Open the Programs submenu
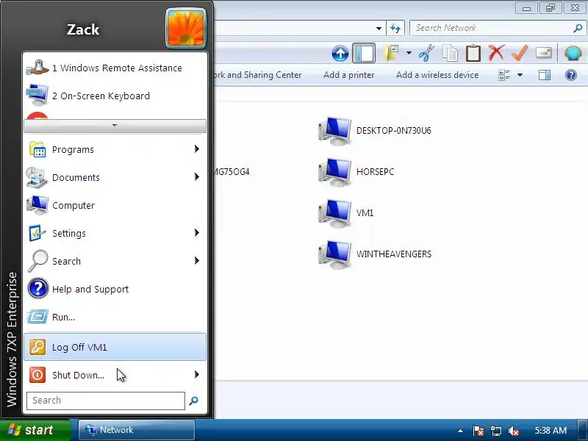The width and height of the screenshot is (588, 441). [x=115, y=149]
